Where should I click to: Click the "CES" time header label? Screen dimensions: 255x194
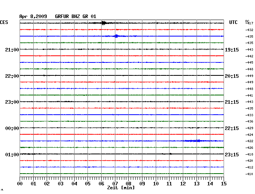tap(4, 22)
